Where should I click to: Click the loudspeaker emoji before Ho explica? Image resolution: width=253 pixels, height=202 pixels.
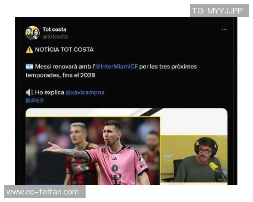(30, 92)
